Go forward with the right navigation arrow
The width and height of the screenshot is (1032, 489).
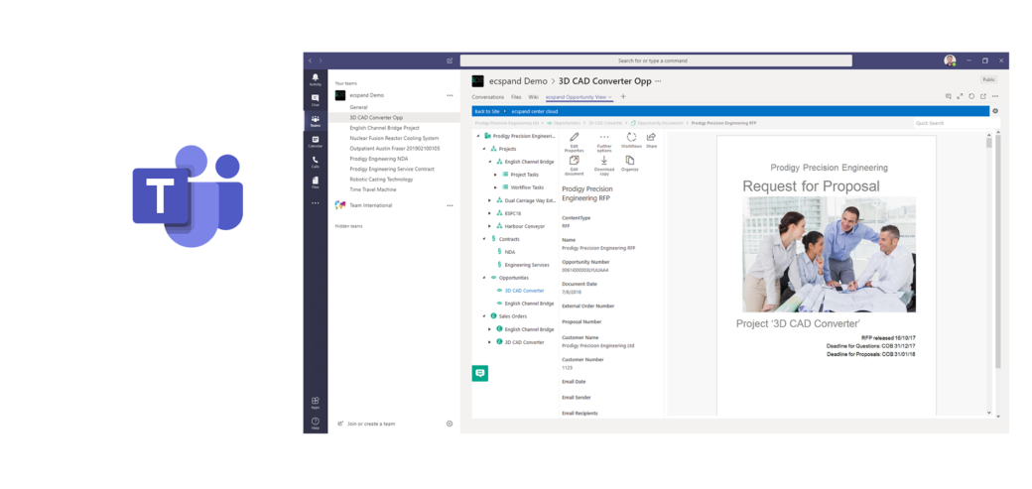pyautogui.click(x=321, y=61)
